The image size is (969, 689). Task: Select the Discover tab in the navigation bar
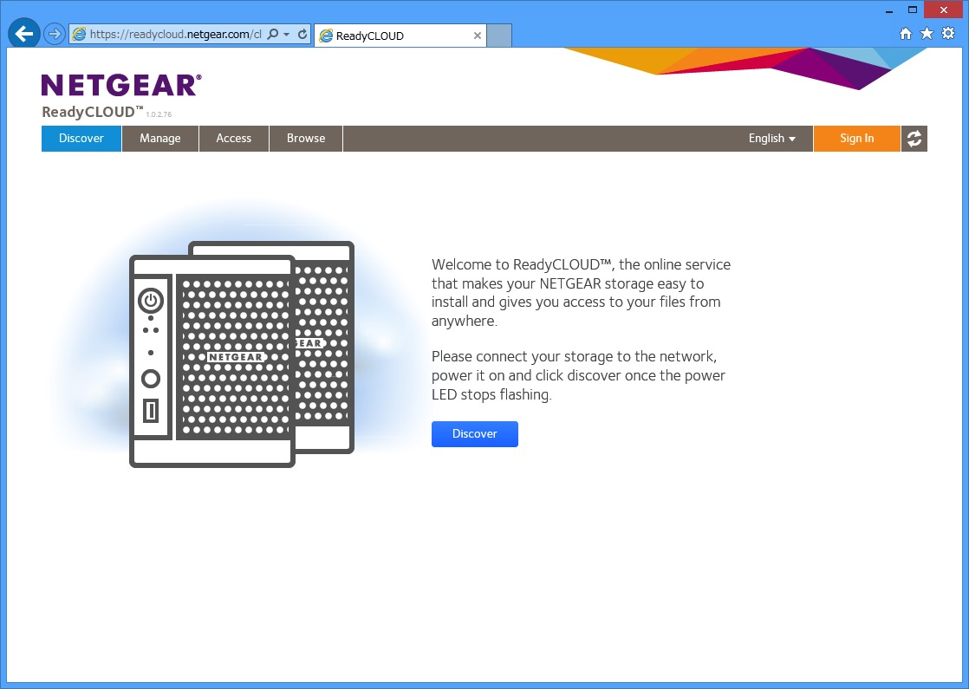(81, 139)
